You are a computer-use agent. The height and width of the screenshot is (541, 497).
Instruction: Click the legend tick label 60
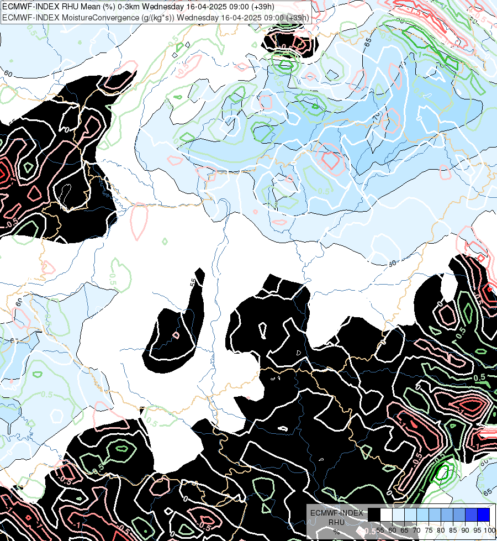pyautogui.click(x=393, y=531)
